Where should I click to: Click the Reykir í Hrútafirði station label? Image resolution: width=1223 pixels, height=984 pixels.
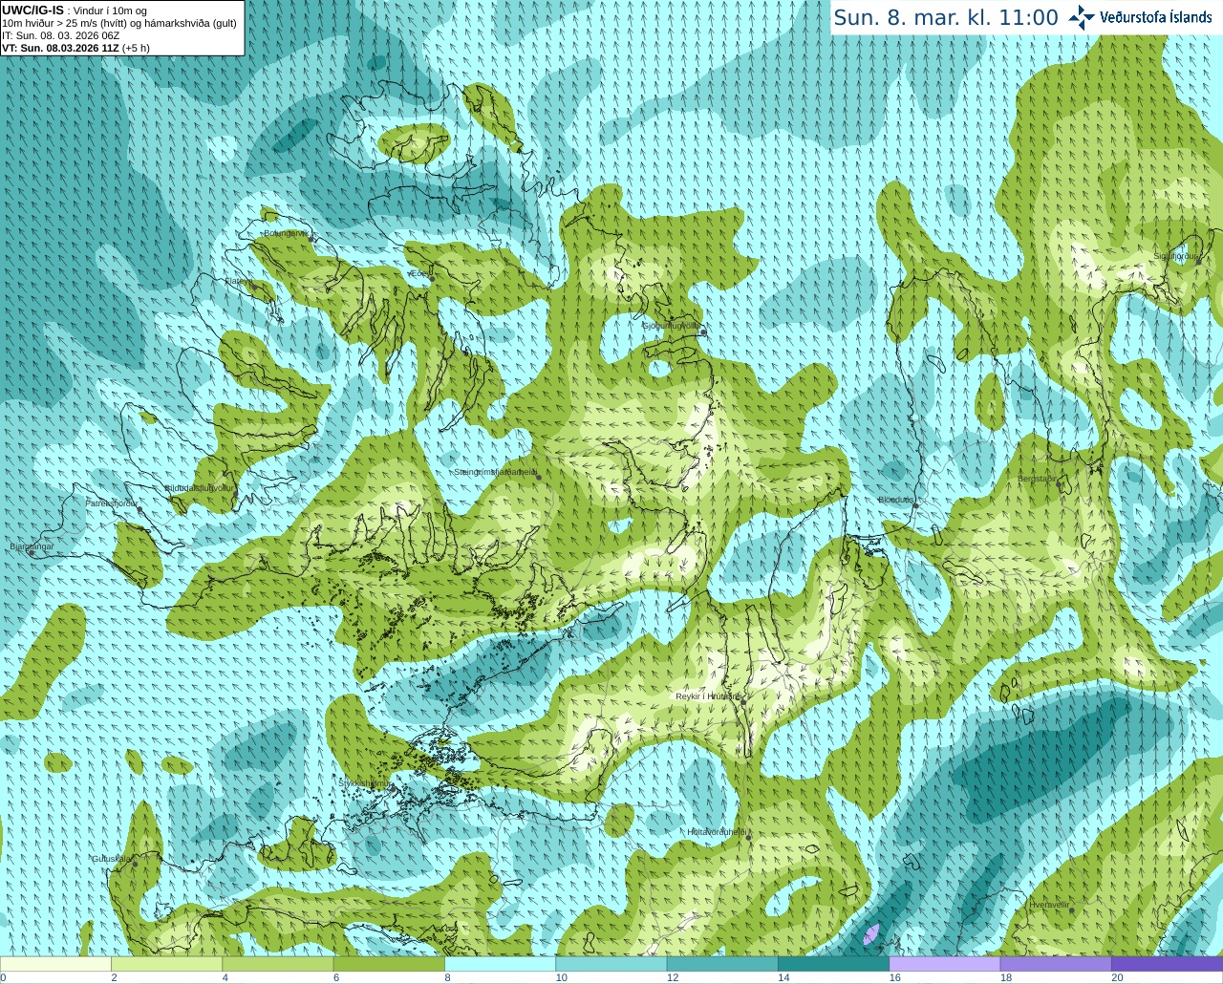pos(708,696)
